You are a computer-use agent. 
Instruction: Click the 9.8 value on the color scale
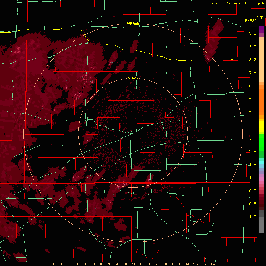click(253, 33)
